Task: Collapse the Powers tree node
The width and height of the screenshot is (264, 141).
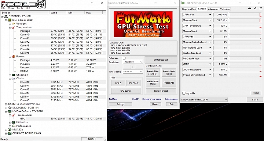Action: pos(10,57)
